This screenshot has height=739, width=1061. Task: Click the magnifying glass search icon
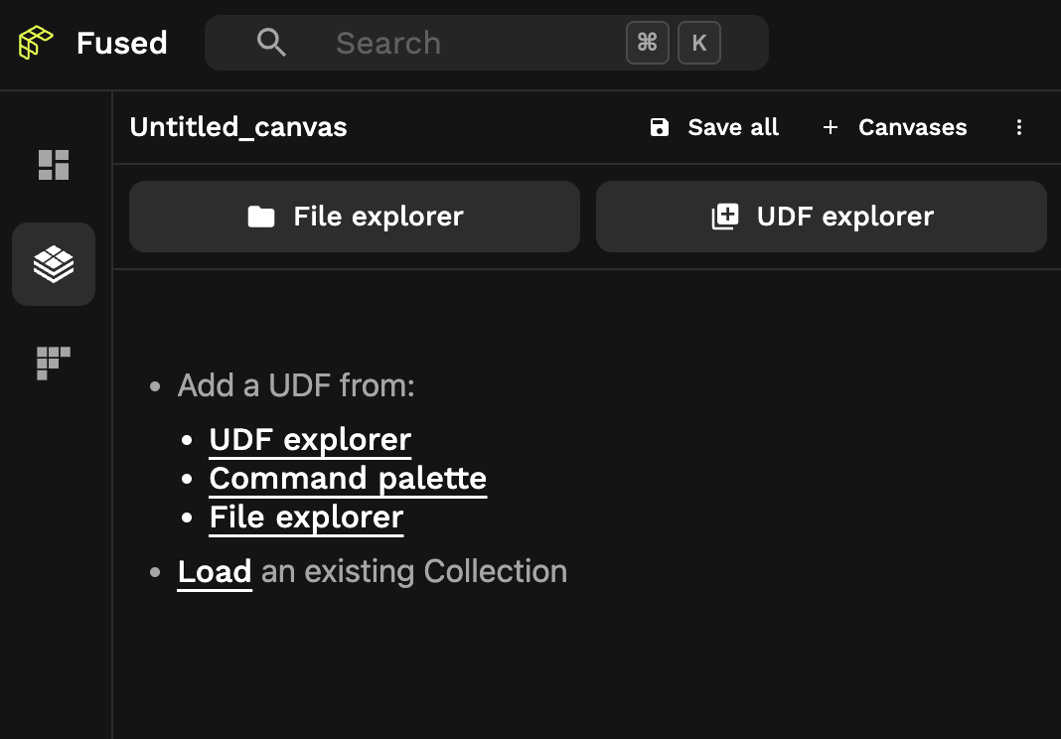pyautogui.click(x=271, y=43)
